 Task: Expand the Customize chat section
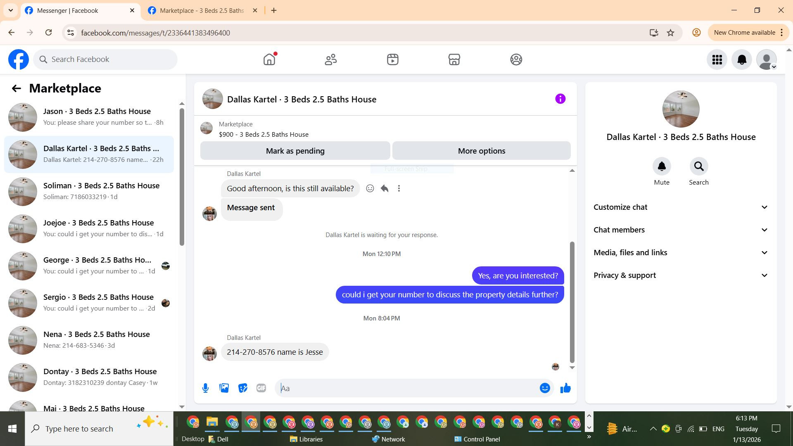pyautogui.click(x=681, y=207)
